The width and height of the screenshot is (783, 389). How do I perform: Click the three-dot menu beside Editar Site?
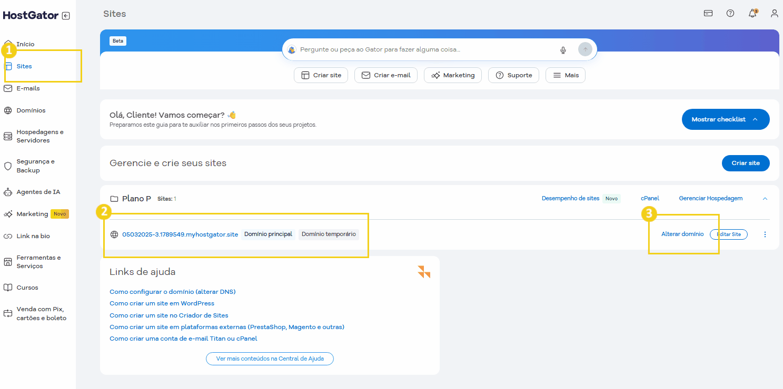765,234
